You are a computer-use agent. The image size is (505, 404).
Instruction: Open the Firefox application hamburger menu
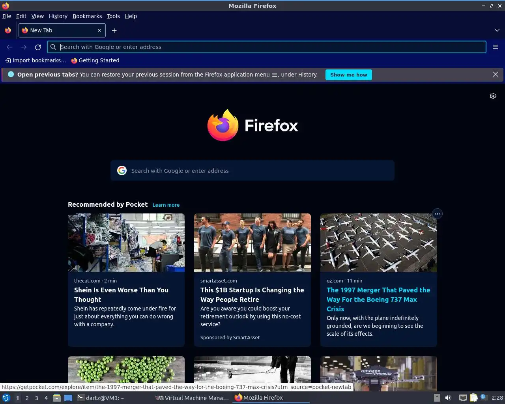tap(496, 47)
